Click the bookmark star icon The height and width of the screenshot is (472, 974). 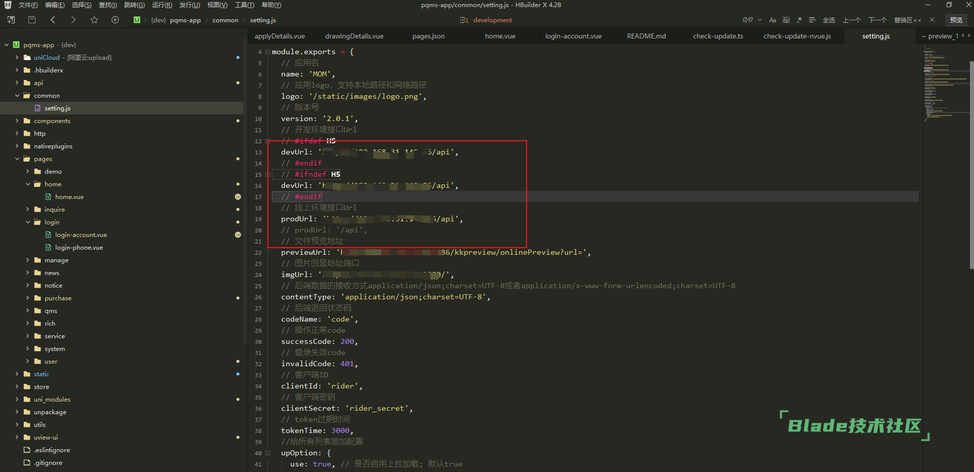(x=94, y=20)
